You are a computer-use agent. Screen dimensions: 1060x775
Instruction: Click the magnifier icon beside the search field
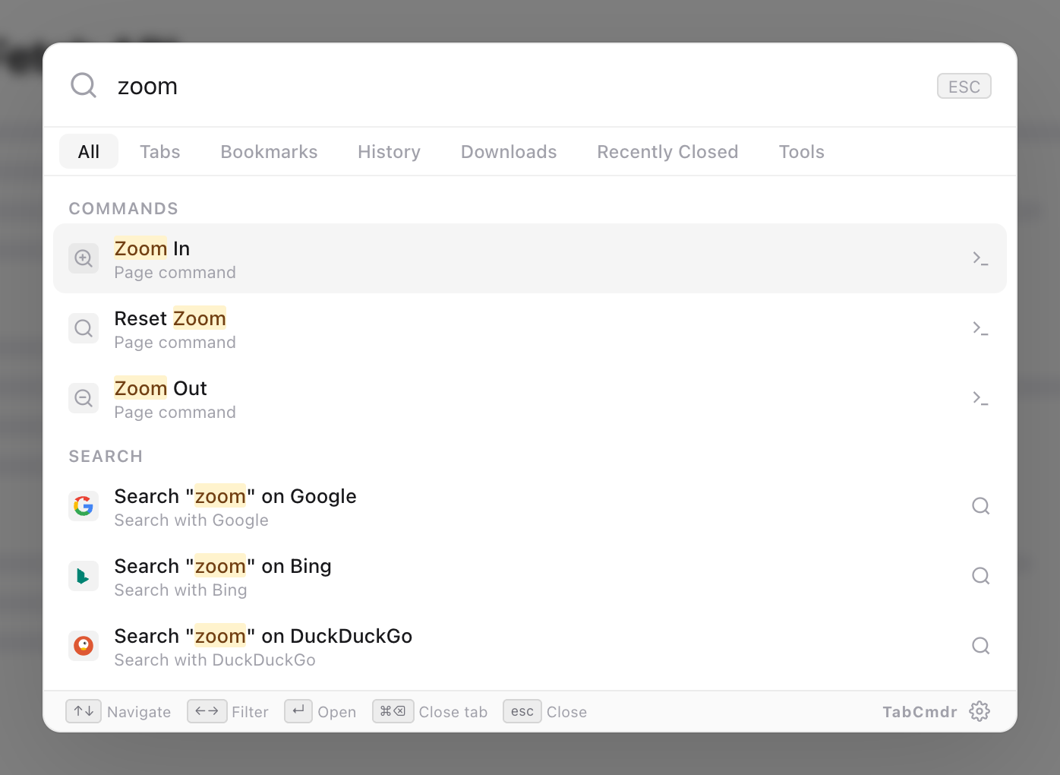pyautogui.click(x=84, y=86)
